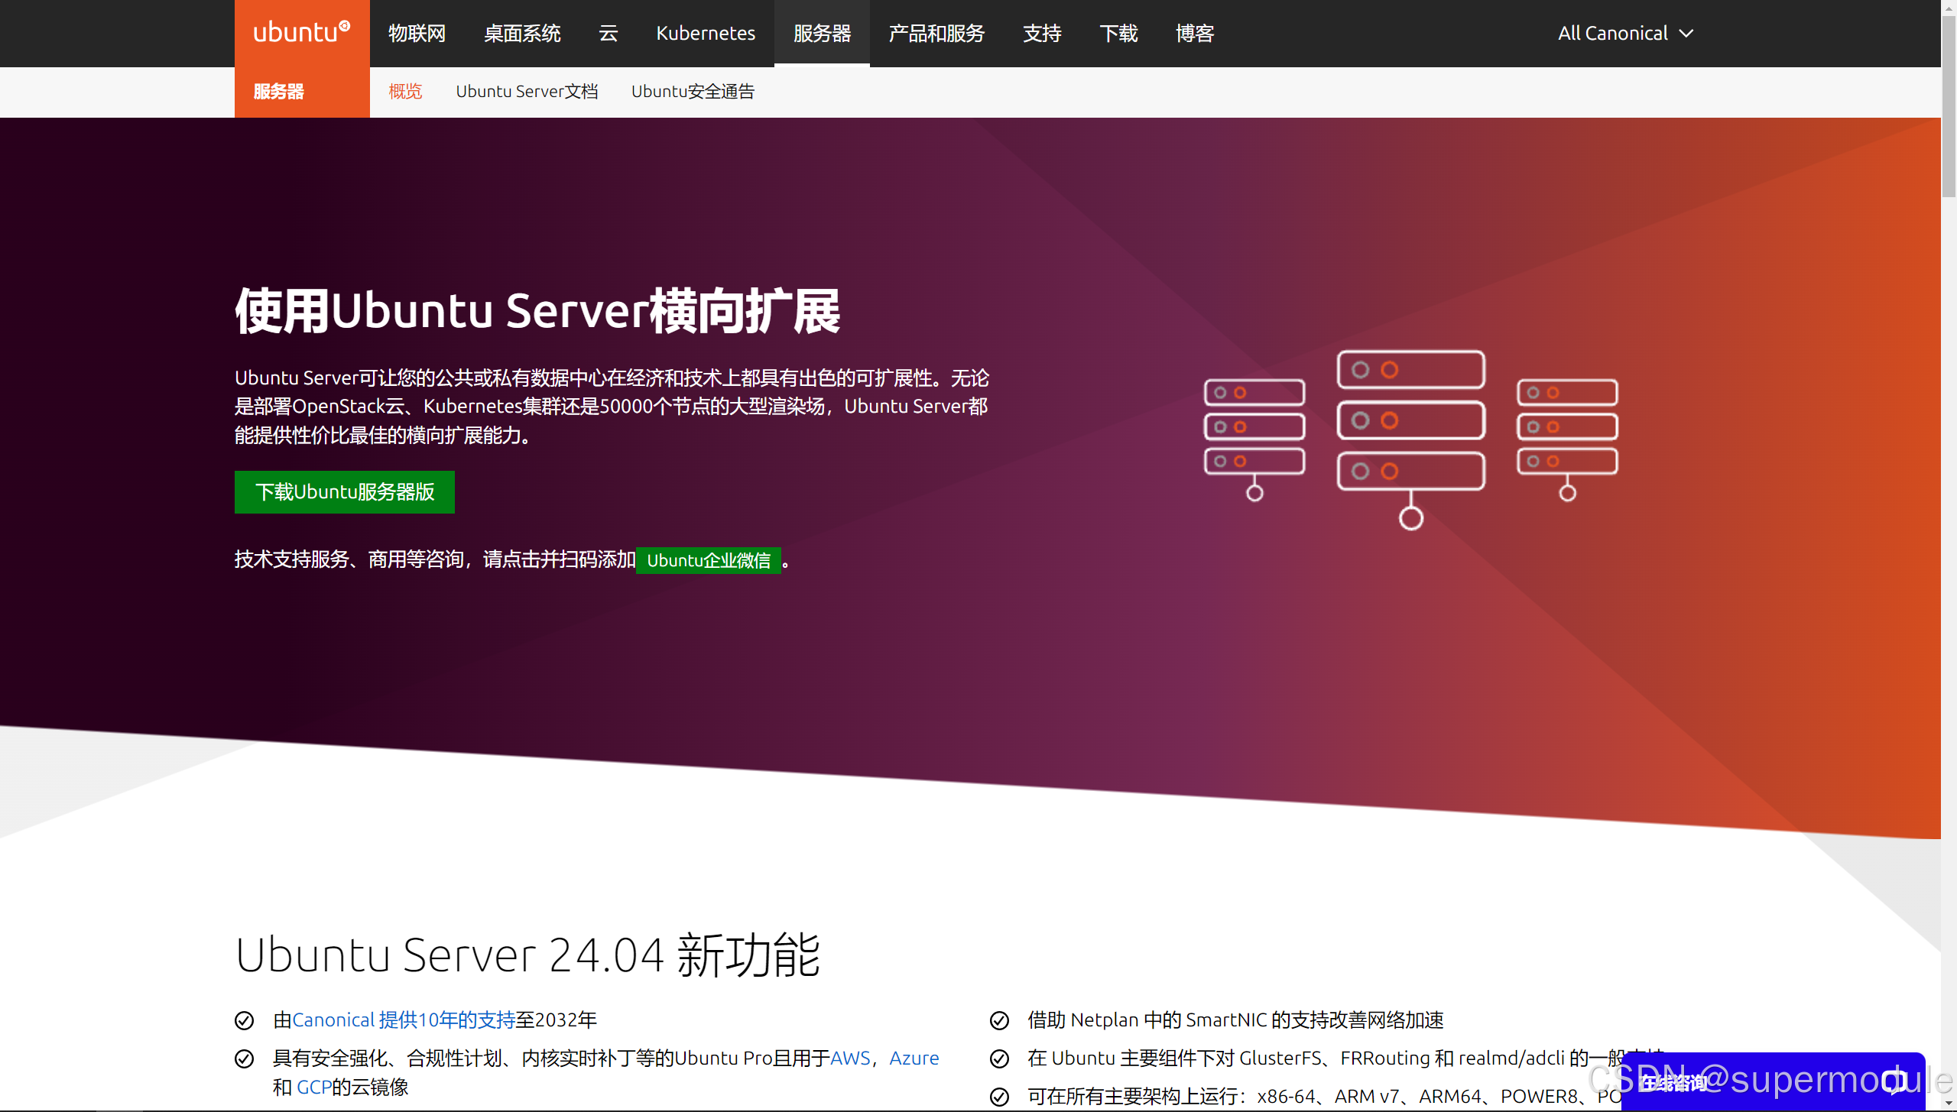The height and width of the screenshot is (1112, 1957).
Task: Open the Canonical 提供10年的支持 link
Action: coord(404,1020)
